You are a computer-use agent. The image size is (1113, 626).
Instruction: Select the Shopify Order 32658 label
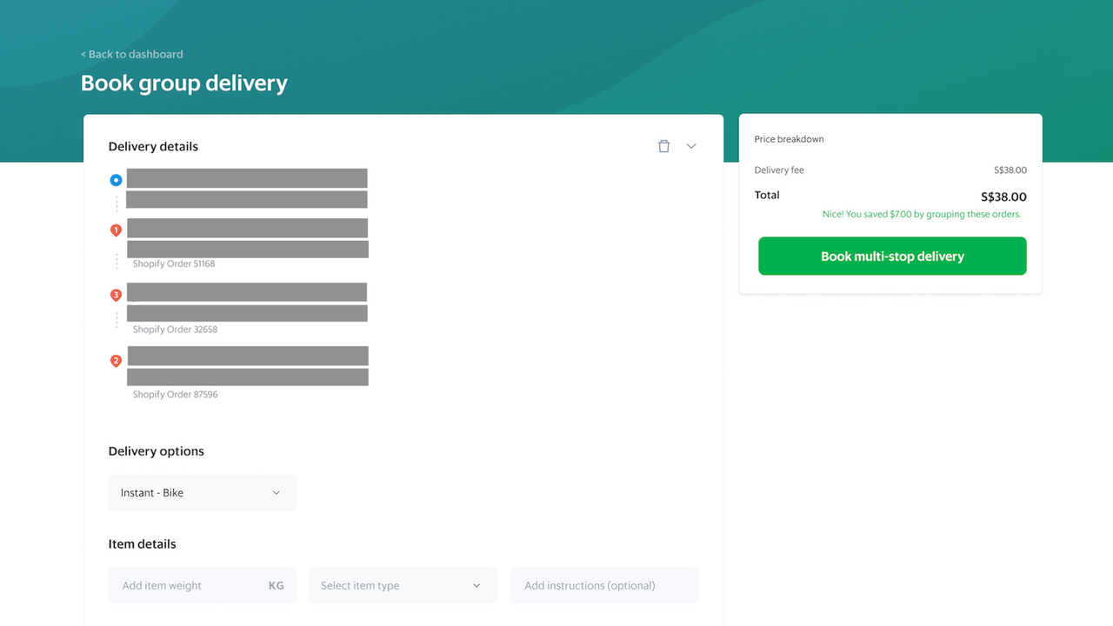[x=175, y=329]
